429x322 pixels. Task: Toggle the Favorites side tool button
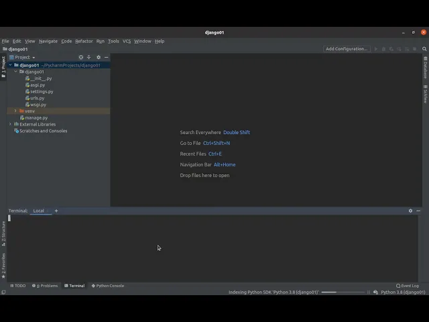tap(3, 266)
